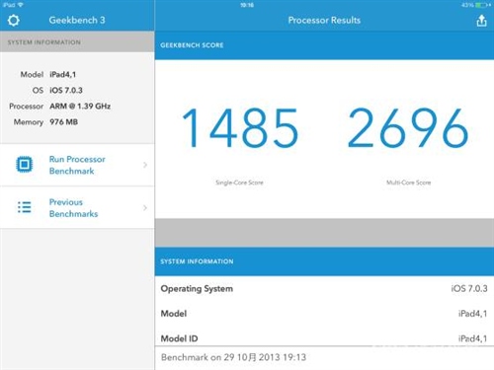The height and width of the screenshot is (370, 494).
Task: Click the Previous Benchmarks list icon
Action: click(x=25, y=207)
